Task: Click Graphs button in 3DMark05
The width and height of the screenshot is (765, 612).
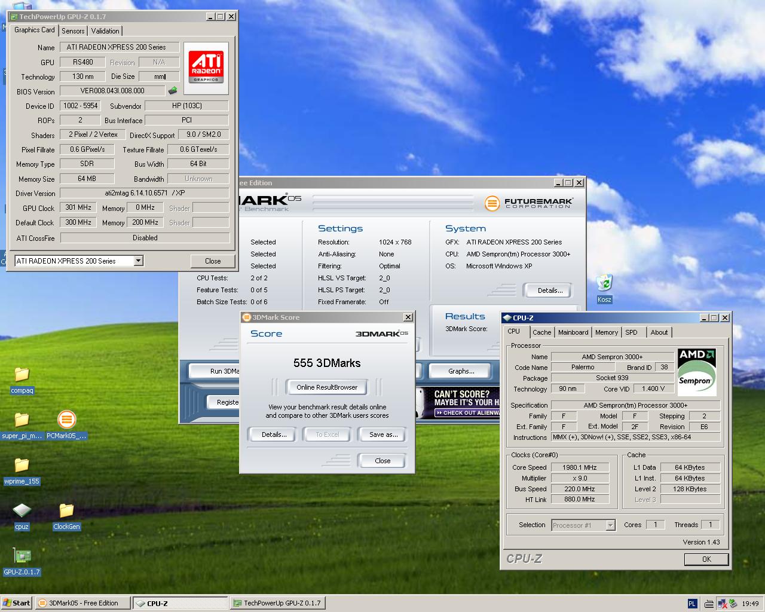Action: (x=461, y=371)
